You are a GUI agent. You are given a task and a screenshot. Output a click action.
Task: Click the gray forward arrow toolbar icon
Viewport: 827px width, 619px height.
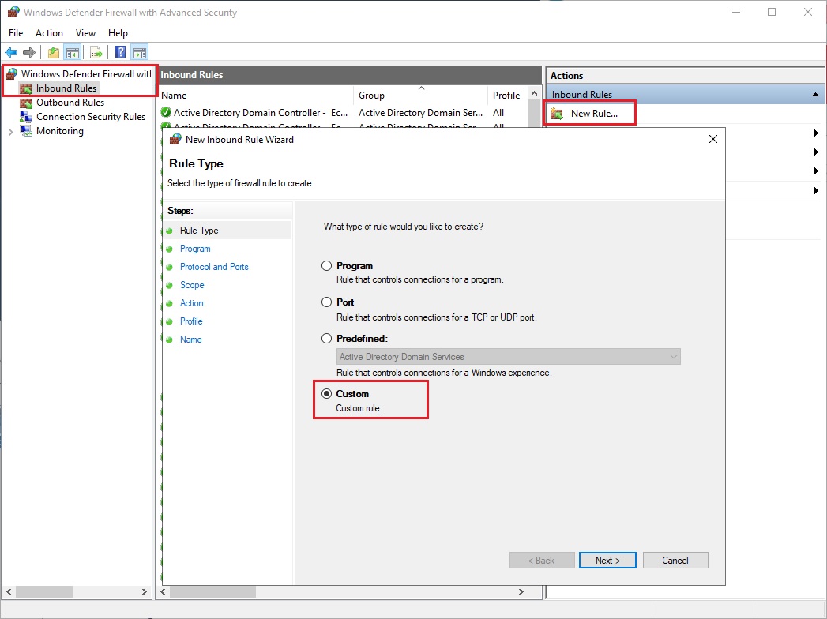click(x=29, y=52)
